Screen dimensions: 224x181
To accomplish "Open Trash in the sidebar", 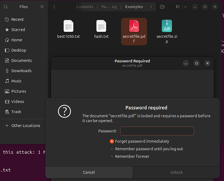I will tap(16, 112).
